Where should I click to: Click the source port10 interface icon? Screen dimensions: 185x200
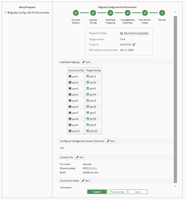pos(70,131)
